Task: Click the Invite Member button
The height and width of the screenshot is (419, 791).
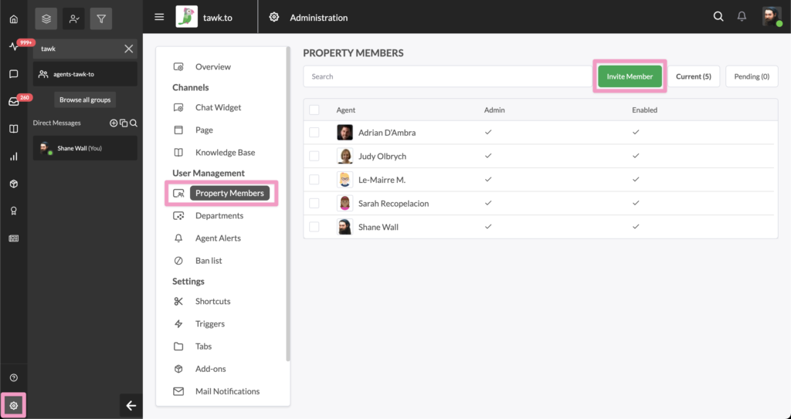Action: (x=630, y=76)
